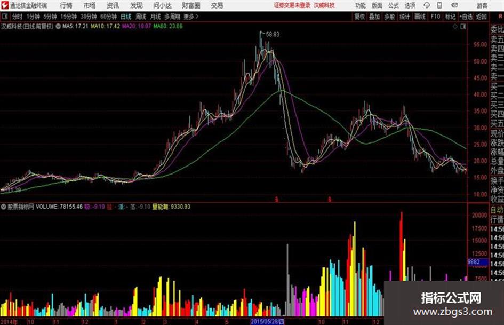
Task: Click the MA10: 17.42 indicator value
Action: (106, 26)
